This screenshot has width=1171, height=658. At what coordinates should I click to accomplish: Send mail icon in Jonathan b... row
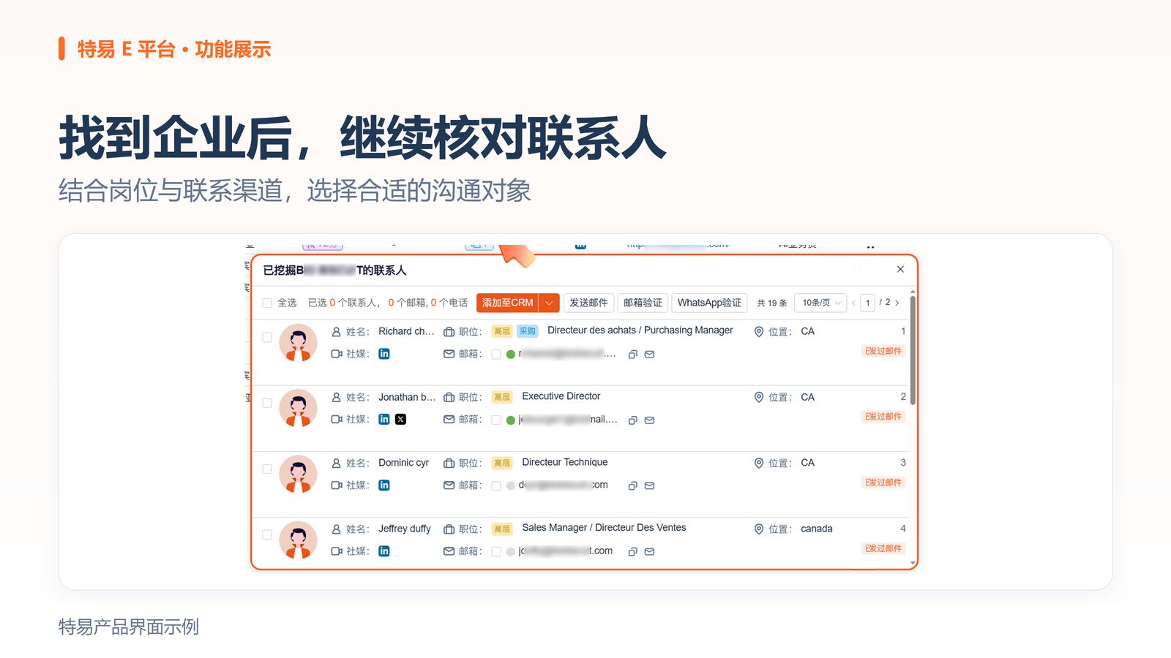click(x=649, y=420)
